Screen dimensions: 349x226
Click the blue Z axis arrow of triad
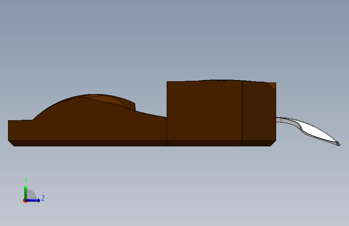33,200
